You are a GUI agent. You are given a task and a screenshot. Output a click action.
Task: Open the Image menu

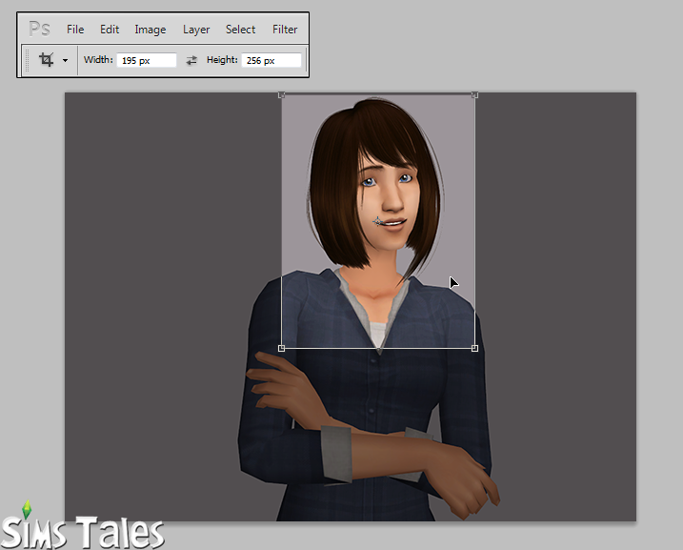click(151, 30)
